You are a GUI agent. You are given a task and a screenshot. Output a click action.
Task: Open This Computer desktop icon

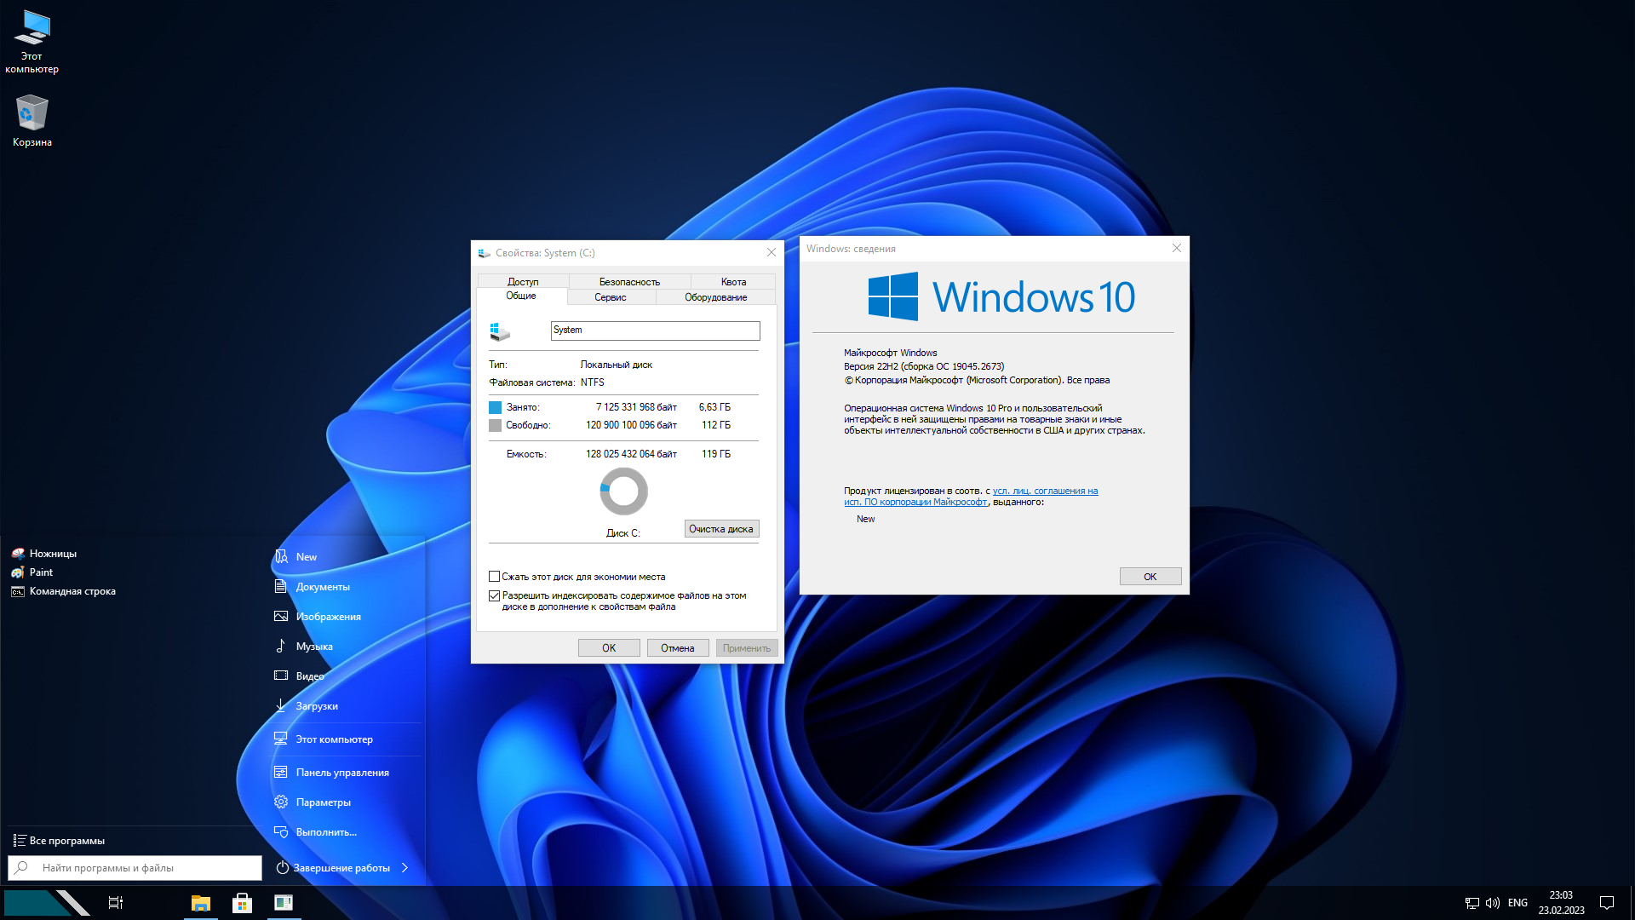[32, 41]
